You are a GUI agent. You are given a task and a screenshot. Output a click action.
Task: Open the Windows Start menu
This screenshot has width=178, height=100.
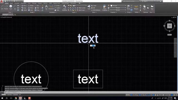[2, 98]
